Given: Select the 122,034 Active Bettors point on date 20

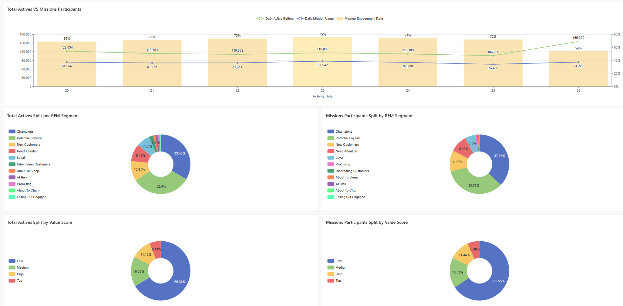Looking at the screenshot, I should (67, 51).
